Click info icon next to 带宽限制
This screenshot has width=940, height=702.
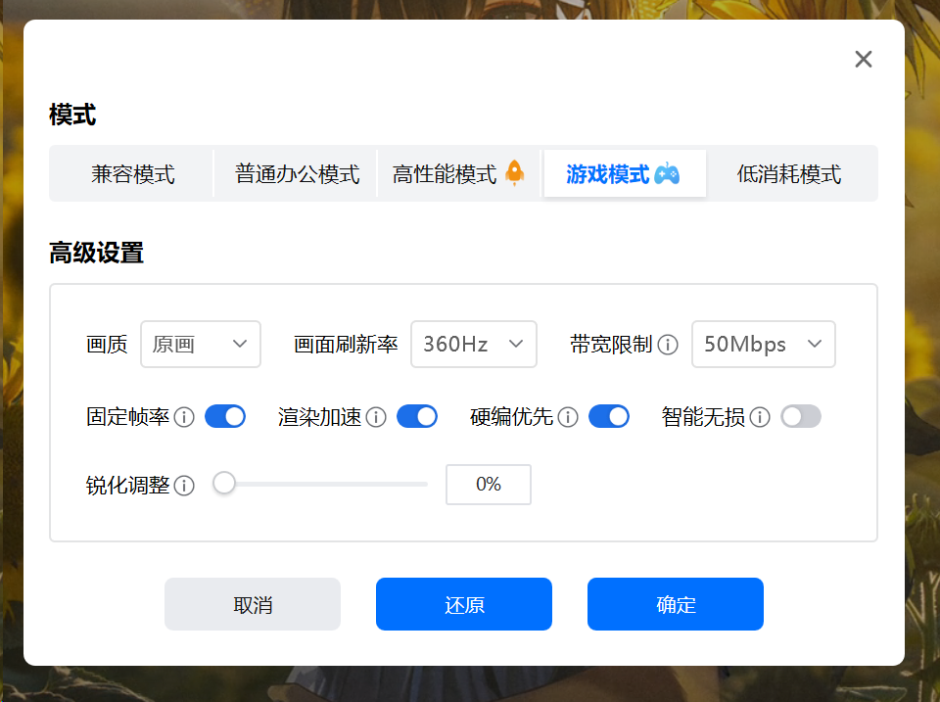(668, 345)
